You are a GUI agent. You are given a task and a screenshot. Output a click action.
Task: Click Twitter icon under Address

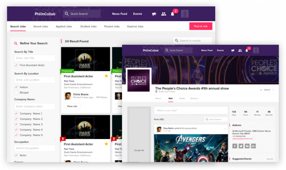point(241,146)
